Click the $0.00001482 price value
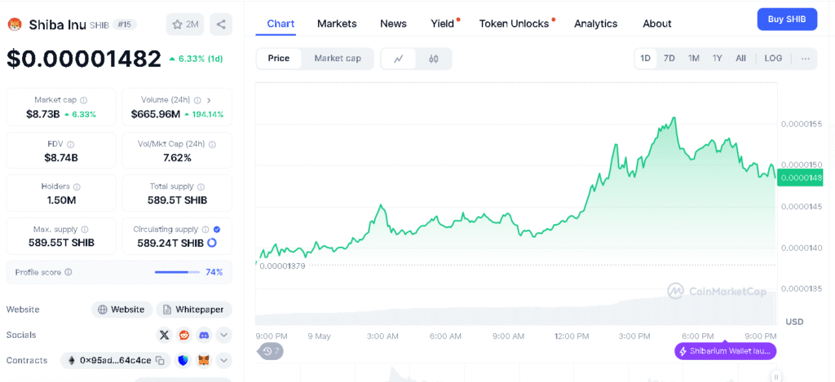835x382 pixels. tap(84, 59)
